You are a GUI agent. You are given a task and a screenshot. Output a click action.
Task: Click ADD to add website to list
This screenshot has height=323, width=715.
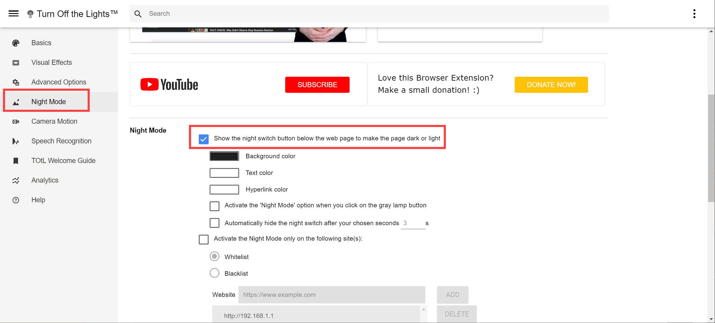(453, 294)
